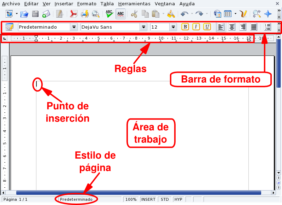The height and width of the screenshot is (205, 282).
Task: Open Find & Replace binoculars icon
Action: coord(257,14)
